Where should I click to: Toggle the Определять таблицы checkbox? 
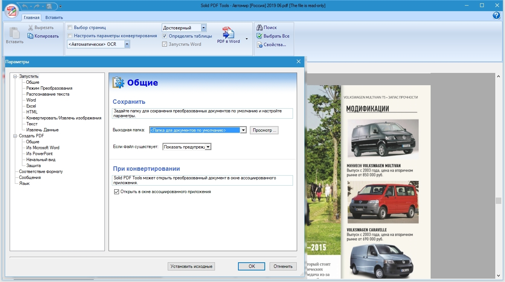tap(164, 36)
